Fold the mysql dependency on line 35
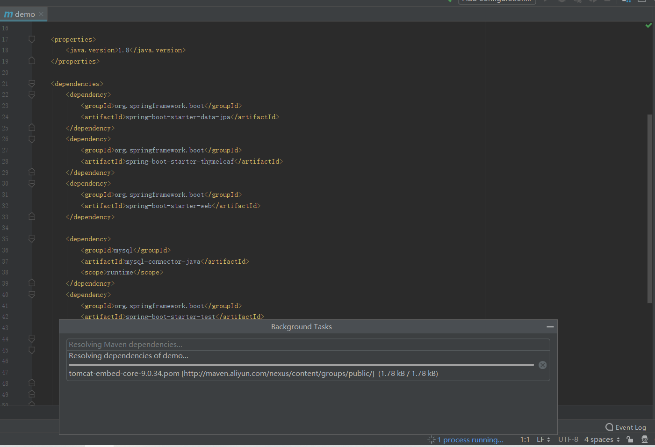Image resolution: width=655 pixels, height=447 pixels. click(x=32, y=239)
